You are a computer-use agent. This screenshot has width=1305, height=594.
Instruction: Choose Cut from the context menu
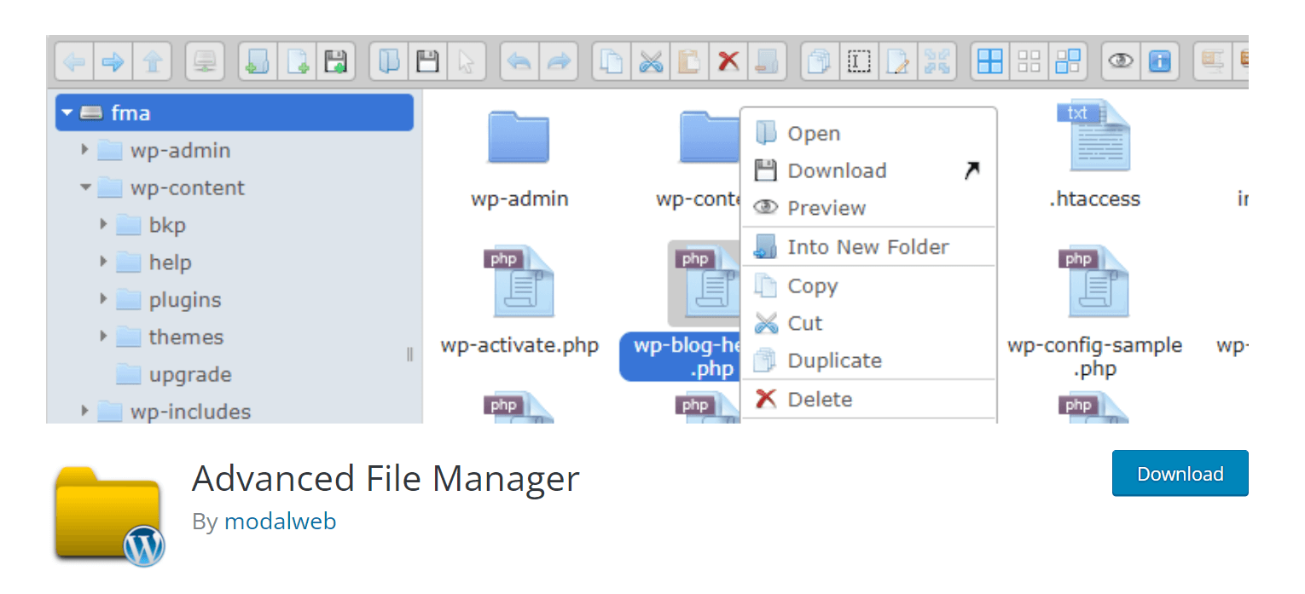click(869, 324)
